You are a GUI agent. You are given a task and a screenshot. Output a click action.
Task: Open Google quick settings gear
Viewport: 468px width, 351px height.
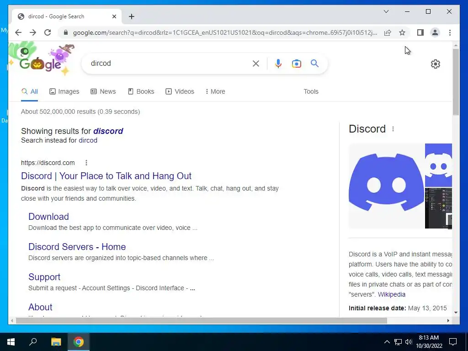(436, 64)
